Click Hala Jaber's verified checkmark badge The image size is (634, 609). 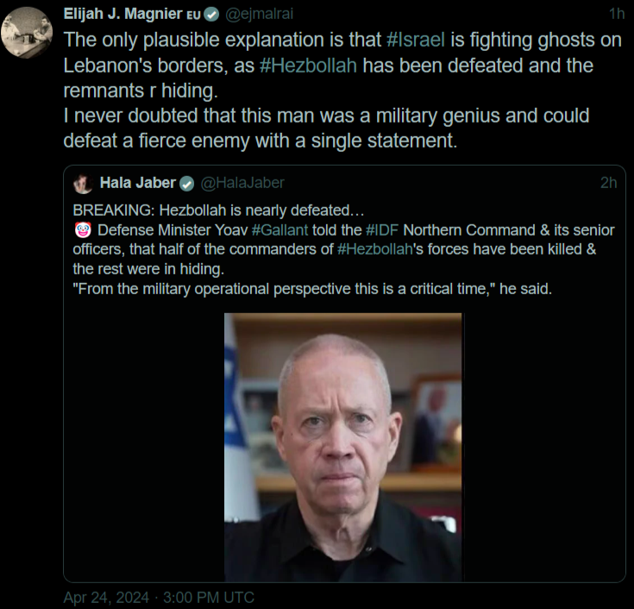tap(186, 184)
